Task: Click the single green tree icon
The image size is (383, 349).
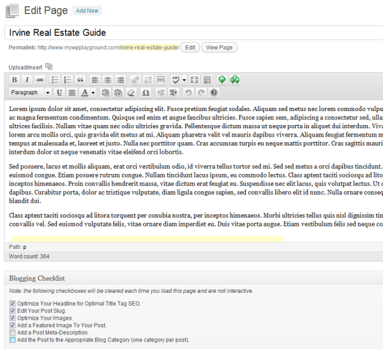Action: (x=222, y=80)
